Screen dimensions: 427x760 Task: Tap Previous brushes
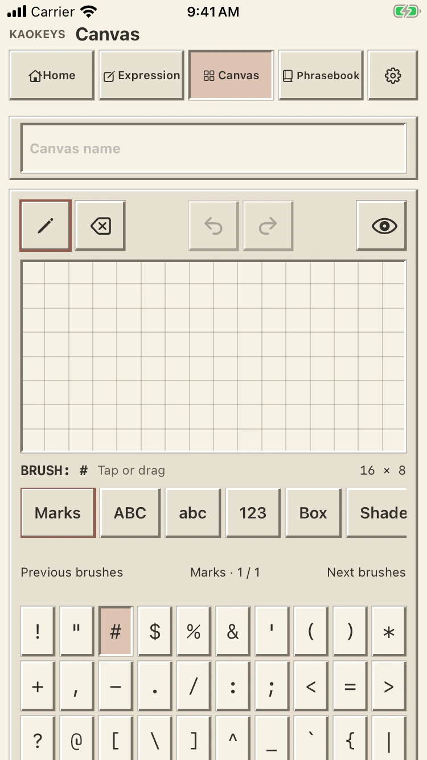[72, 572]
